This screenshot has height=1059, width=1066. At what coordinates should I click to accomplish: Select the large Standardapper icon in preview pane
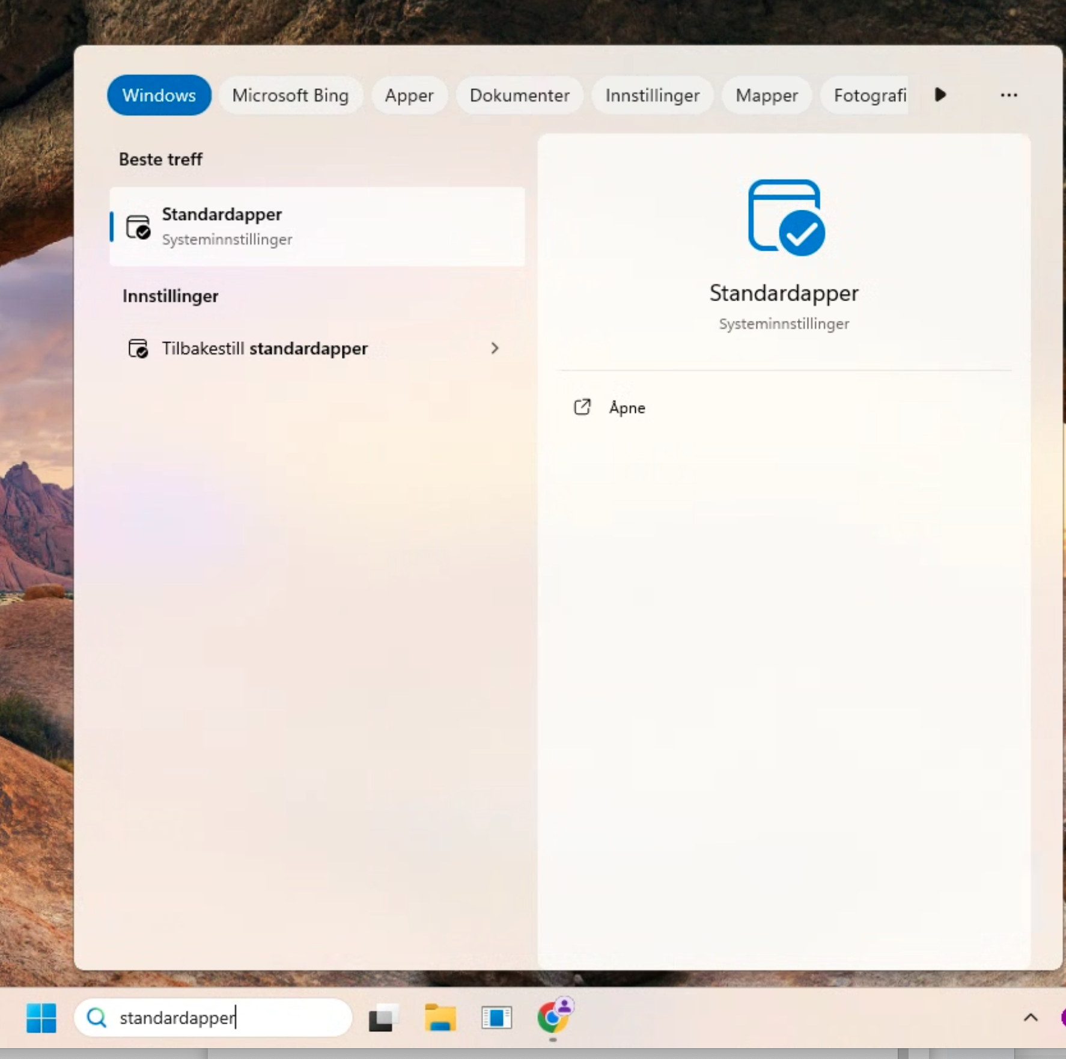point(783,218)
